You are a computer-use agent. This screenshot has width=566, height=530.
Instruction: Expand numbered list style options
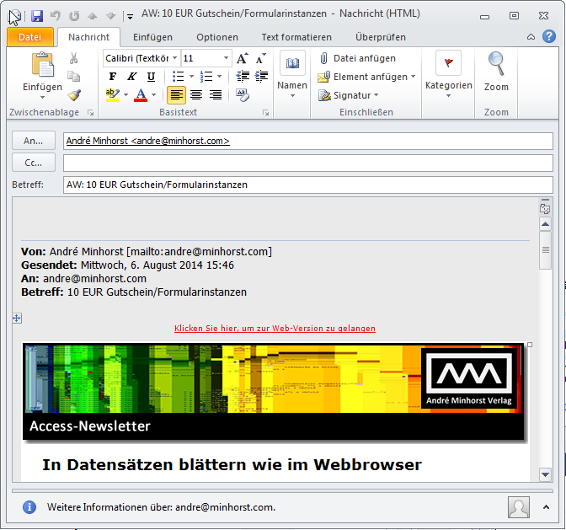point(220,76)
